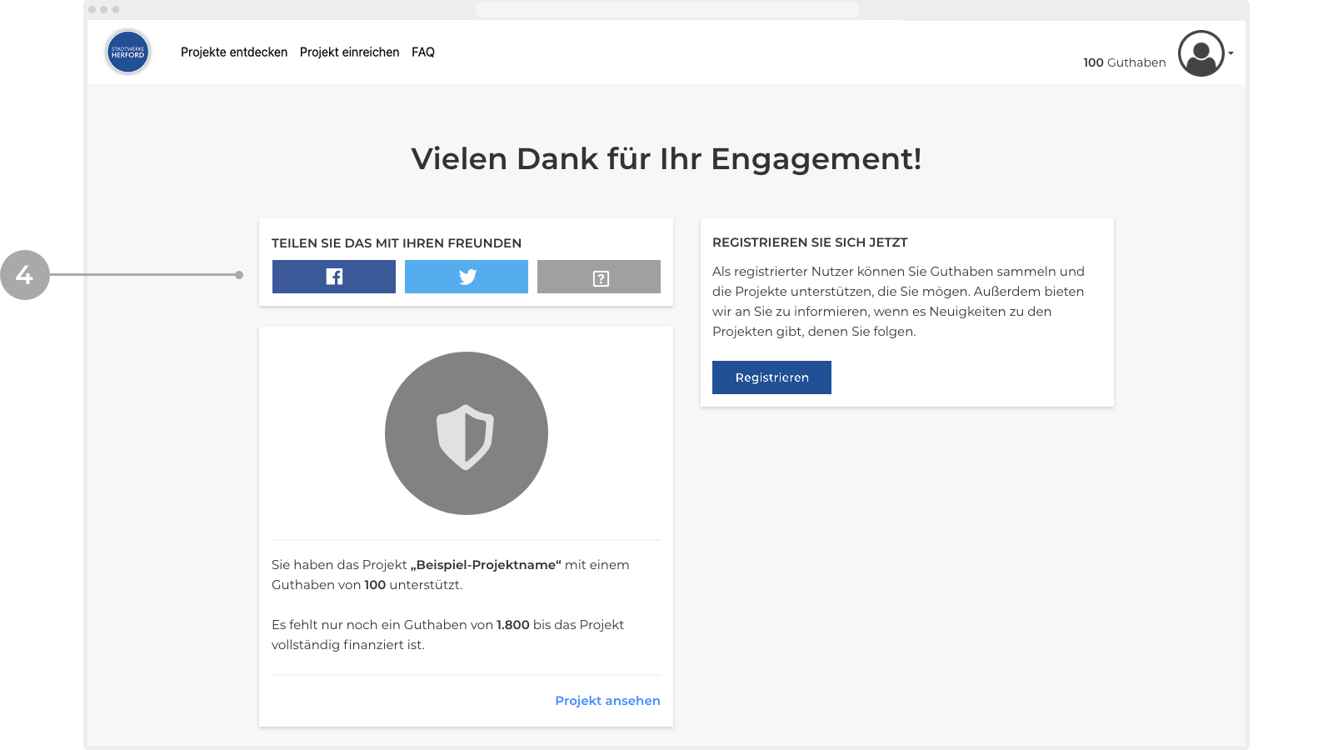Click the browser address bar
The width and height of the screenshot is (1333, 750).
pyautogui.click(x=666, y=9)
